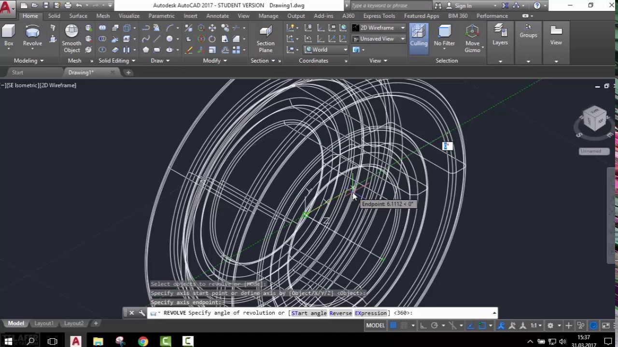The height and width of the screenshot is (347, 618).
Task: Select the Box solid tool
Action: (x=9, y=36)
